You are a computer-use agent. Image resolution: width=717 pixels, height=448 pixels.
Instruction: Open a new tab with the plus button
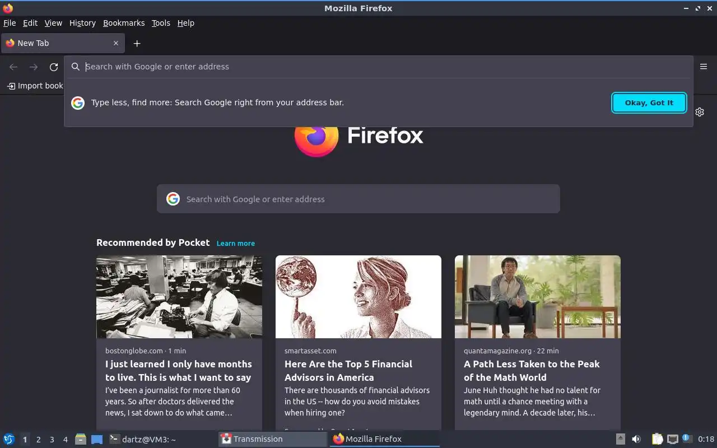(137, 43)
